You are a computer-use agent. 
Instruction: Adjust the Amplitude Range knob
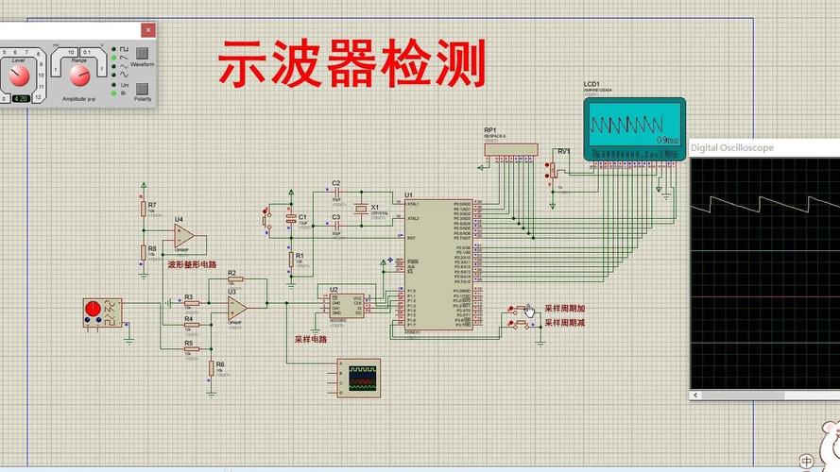(79, 76)
